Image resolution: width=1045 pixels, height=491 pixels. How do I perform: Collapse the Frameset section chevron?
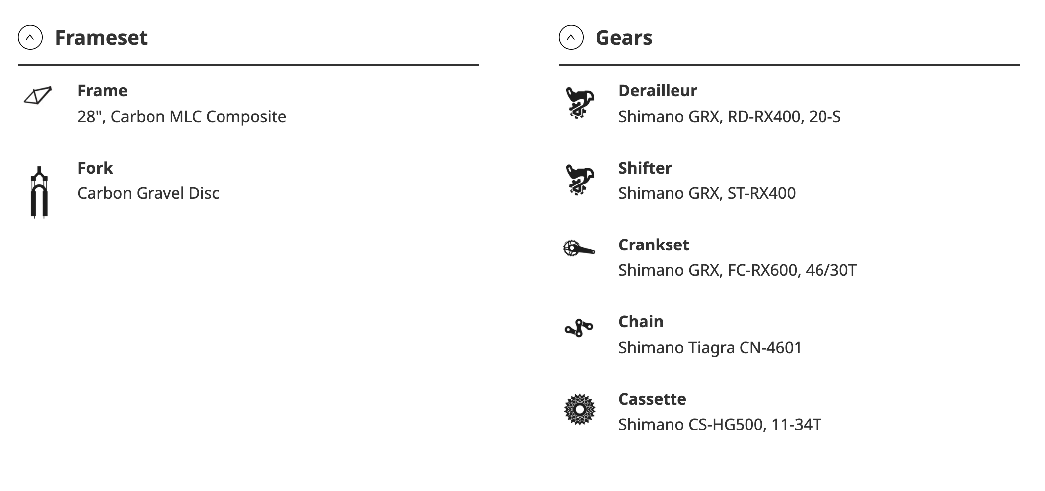[x=30, y=37]
